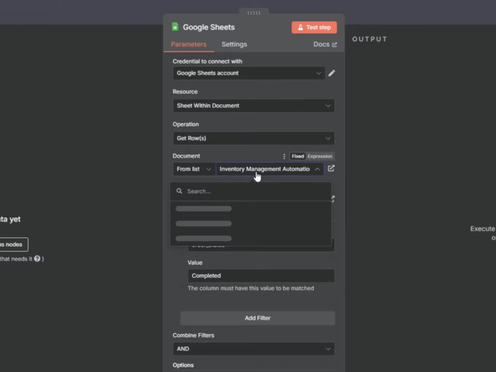Click the help question mark icon in input panel

[37, 259]
